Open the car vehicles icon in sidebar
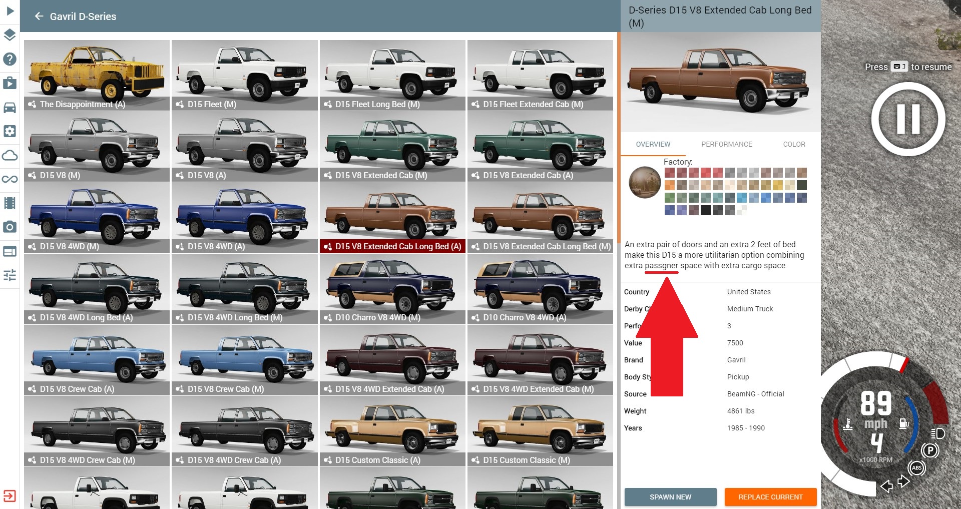961x509 pixels. click(10, 107)
